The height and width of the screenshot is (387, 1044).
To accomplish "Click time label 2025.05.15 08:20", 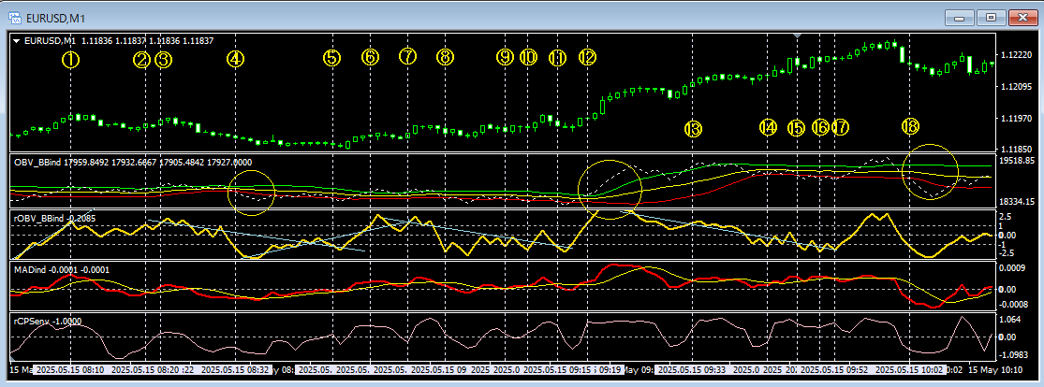I will point(146,368).
